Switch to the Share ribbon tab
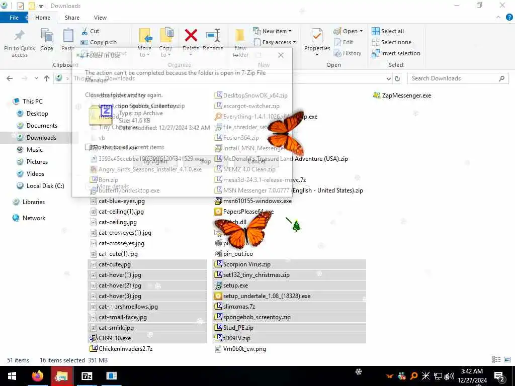This screenshot has width=515, height=386. [72, 18]
